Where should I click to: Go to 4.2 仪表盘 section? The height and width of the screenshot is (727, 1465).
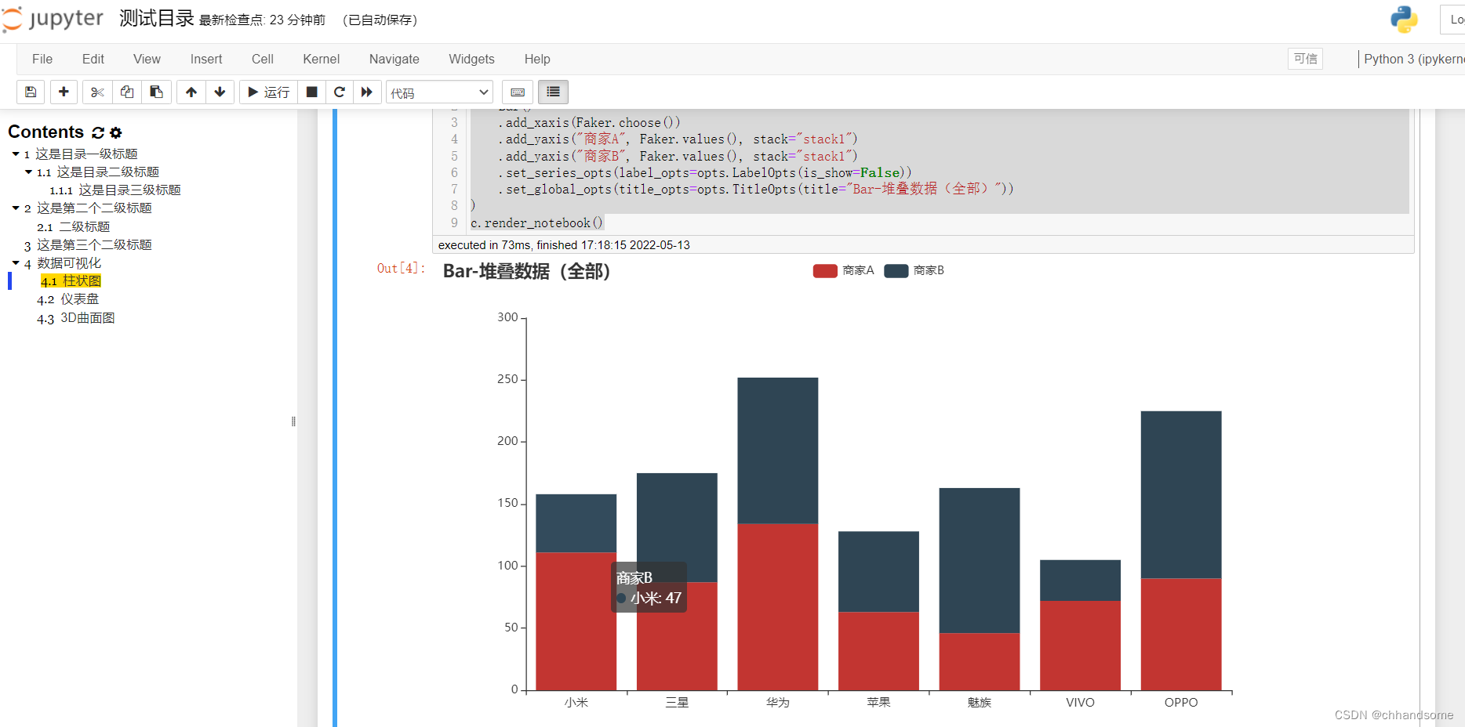tap(68, 299)
